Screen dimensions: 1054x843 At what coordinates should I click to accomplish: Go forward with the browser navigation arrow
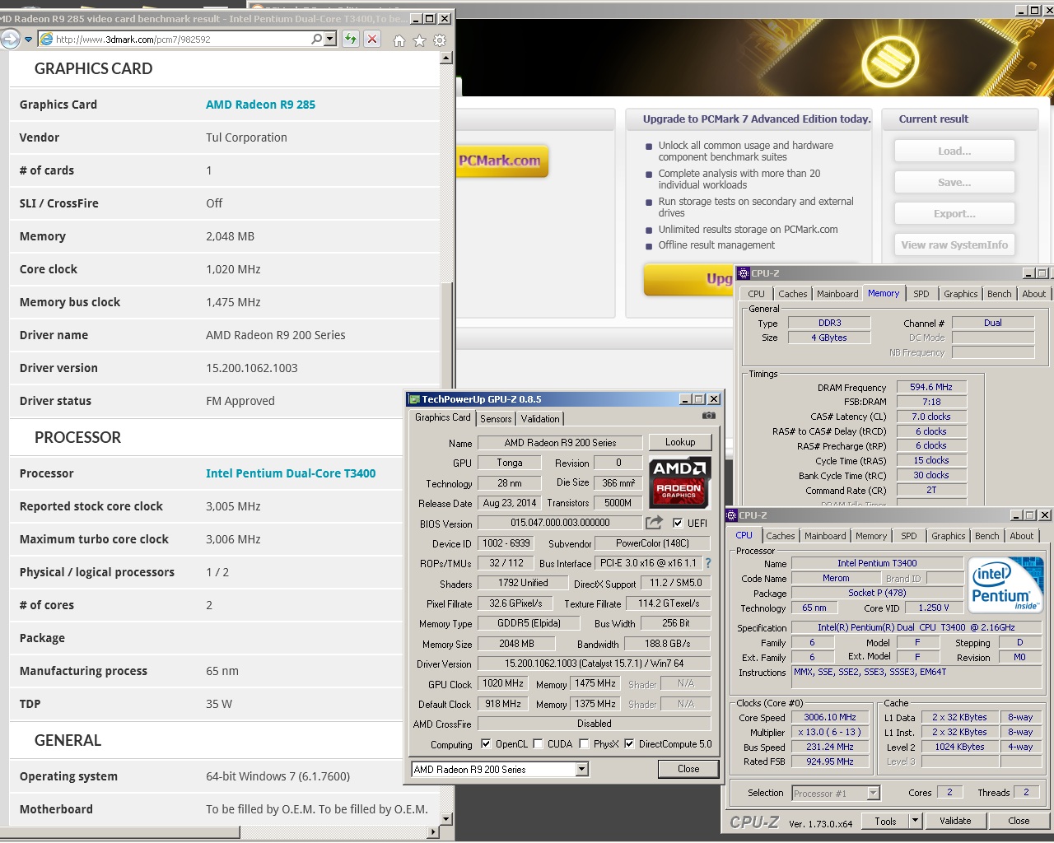coord(9,39)
